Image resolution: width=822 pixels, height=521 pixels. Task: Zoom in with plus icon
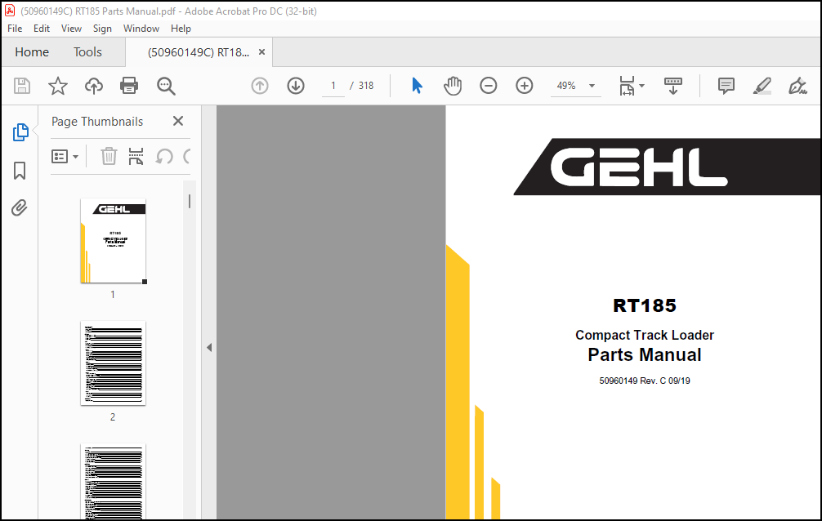click(x=525, y=86)
